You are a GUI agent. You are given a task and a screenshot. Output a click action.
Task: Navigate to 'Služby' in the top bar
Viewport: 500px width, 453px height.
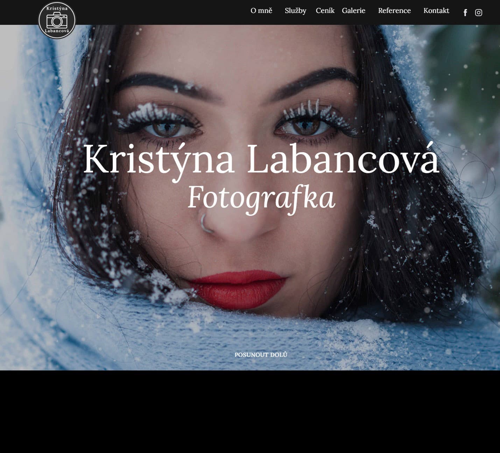point(295,11)
